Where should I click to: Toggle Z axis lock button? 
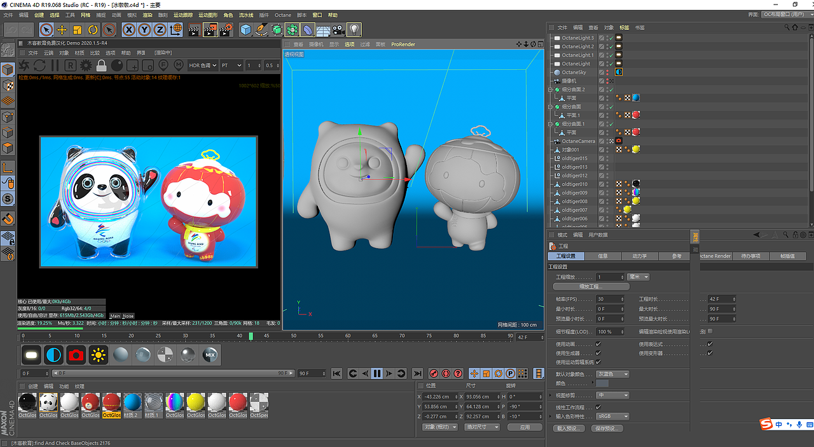pyautogui.click(x=160, y=29)
